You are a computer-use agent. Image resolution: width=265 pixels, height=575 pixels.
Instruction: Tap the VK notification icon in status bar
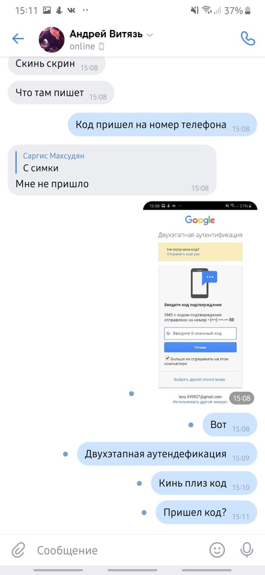tap(71, 10)
